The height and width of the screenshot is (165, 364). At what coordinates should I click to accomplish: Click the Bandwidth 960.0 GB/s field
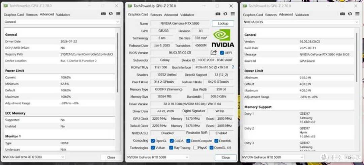218,97
